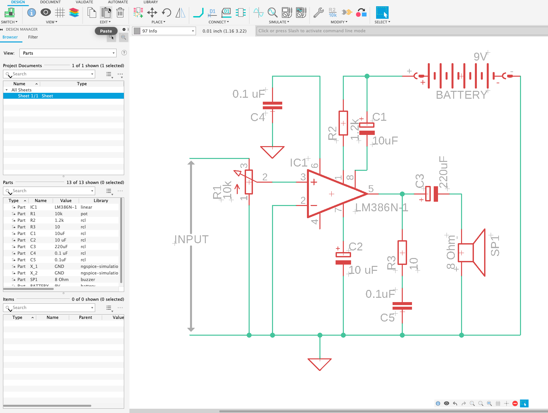Image resolution: width=548 pixels, height=413 pixels.
Task: Click the Paste button tooltip
Action: coord(106,31)
